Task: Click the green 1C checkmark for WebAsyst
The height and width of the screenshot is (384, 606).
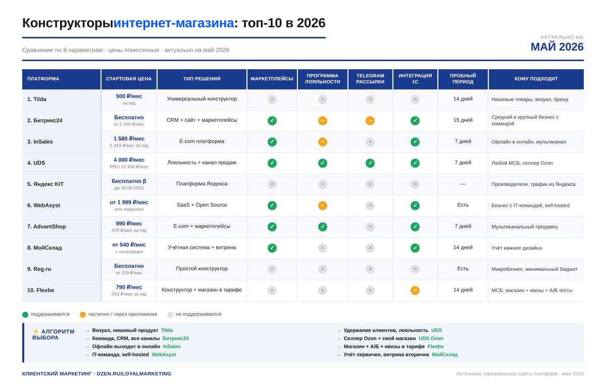Action: point(415,206)
